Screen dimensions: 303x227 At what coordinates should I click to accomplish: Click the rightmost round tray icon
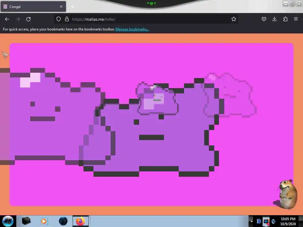pyautogui.click(x=273, y=221)
